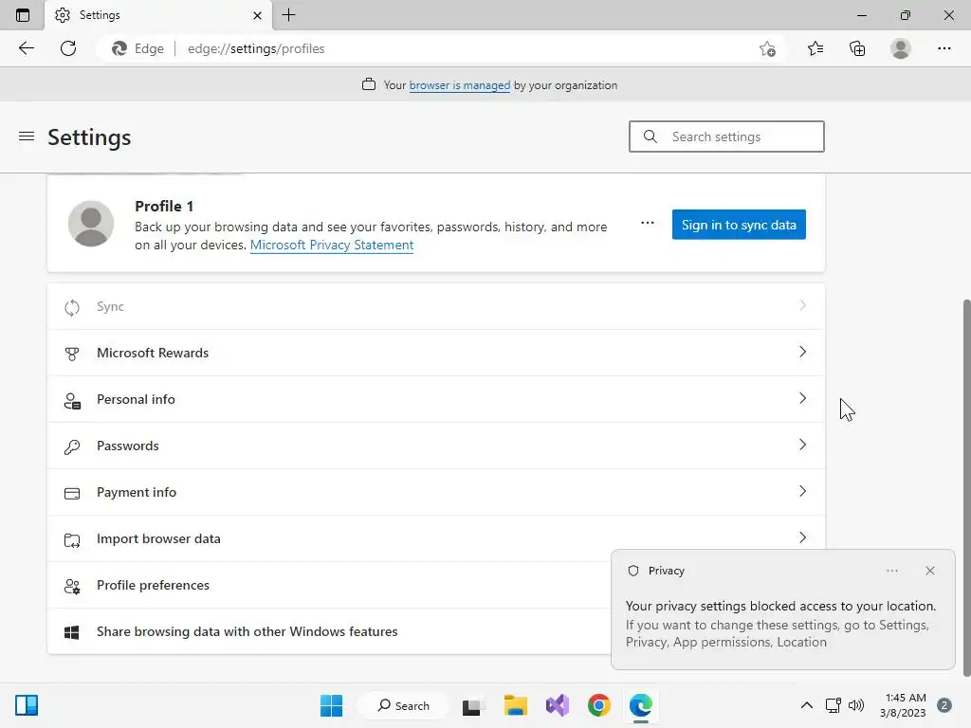Open Microsoft Privacy Statement link
This screenshot has width=971, height=728.
coord(332,246)
